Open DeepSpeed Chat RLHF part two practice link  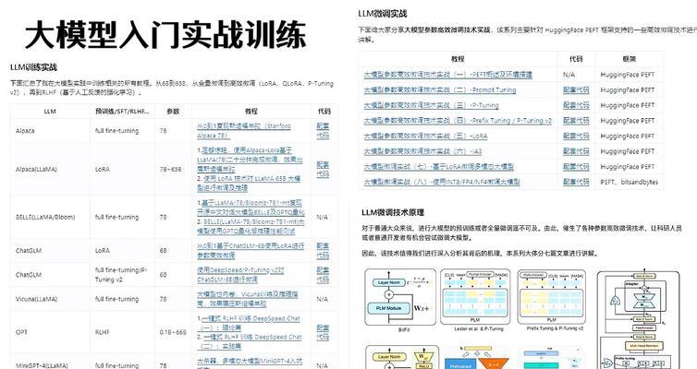pos(250,341)
